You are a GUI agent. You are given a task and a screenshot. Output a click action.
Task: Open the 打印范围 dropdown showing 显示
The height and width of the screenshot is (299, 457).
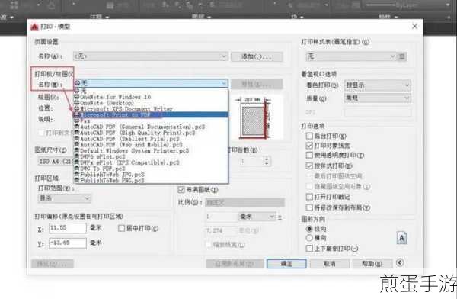[x=65, y=198]
